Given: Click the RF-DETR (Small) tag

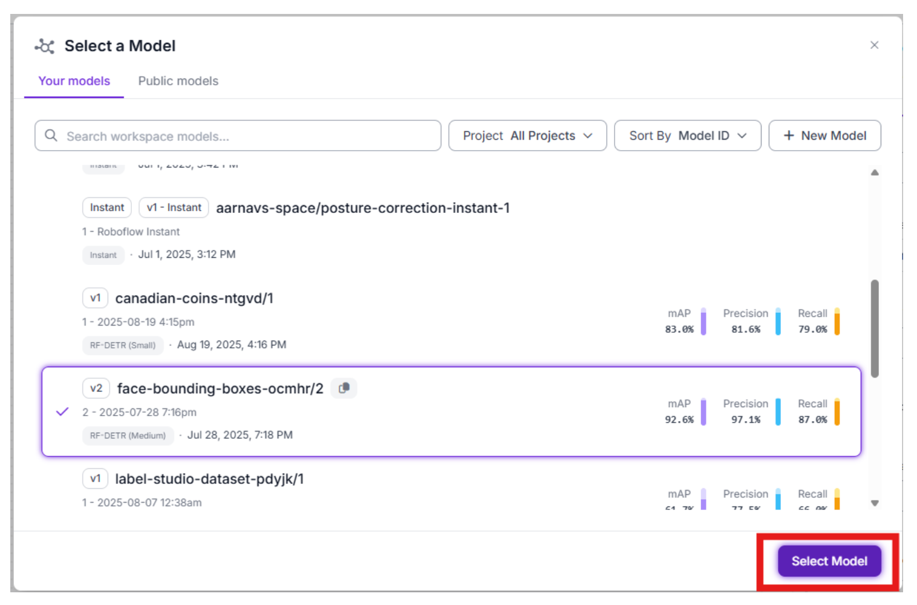Looking at the screenshot, I should tap(123, 345).
